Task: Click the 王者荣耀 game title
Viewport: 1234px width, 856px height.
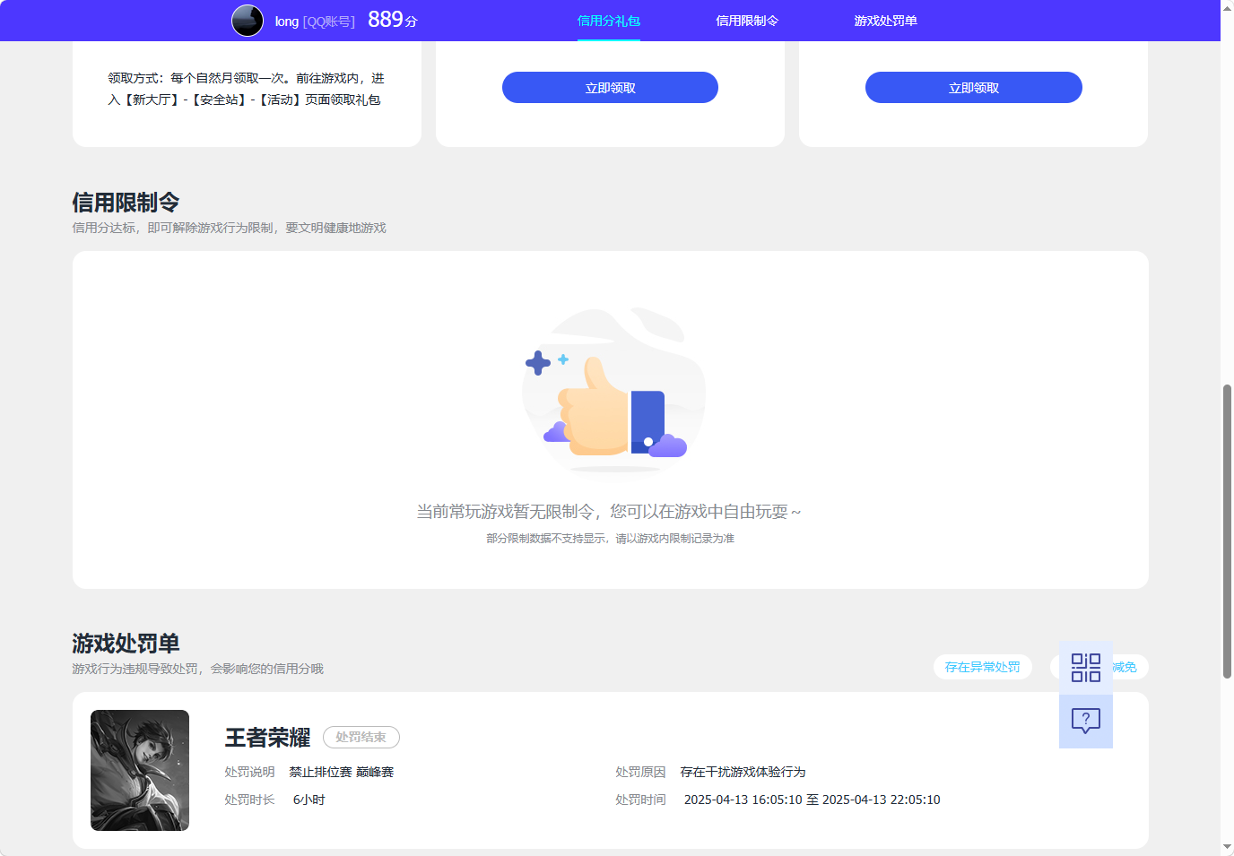Action: point(267,738)
